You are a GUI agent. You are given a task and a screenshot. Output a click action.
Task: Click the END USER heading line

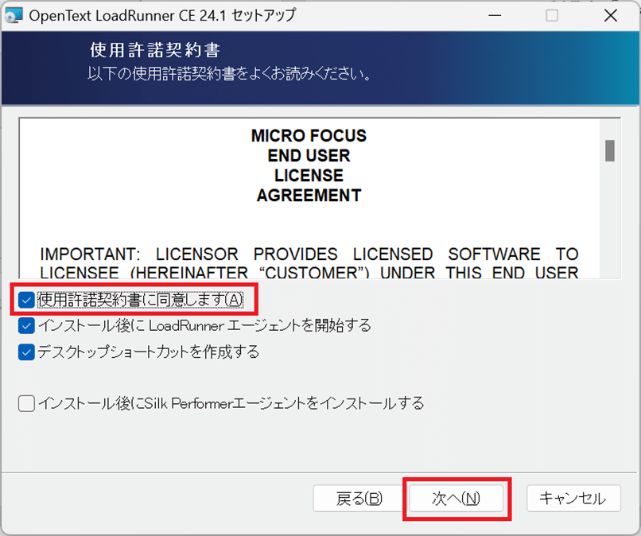click(x=309, y=156)
